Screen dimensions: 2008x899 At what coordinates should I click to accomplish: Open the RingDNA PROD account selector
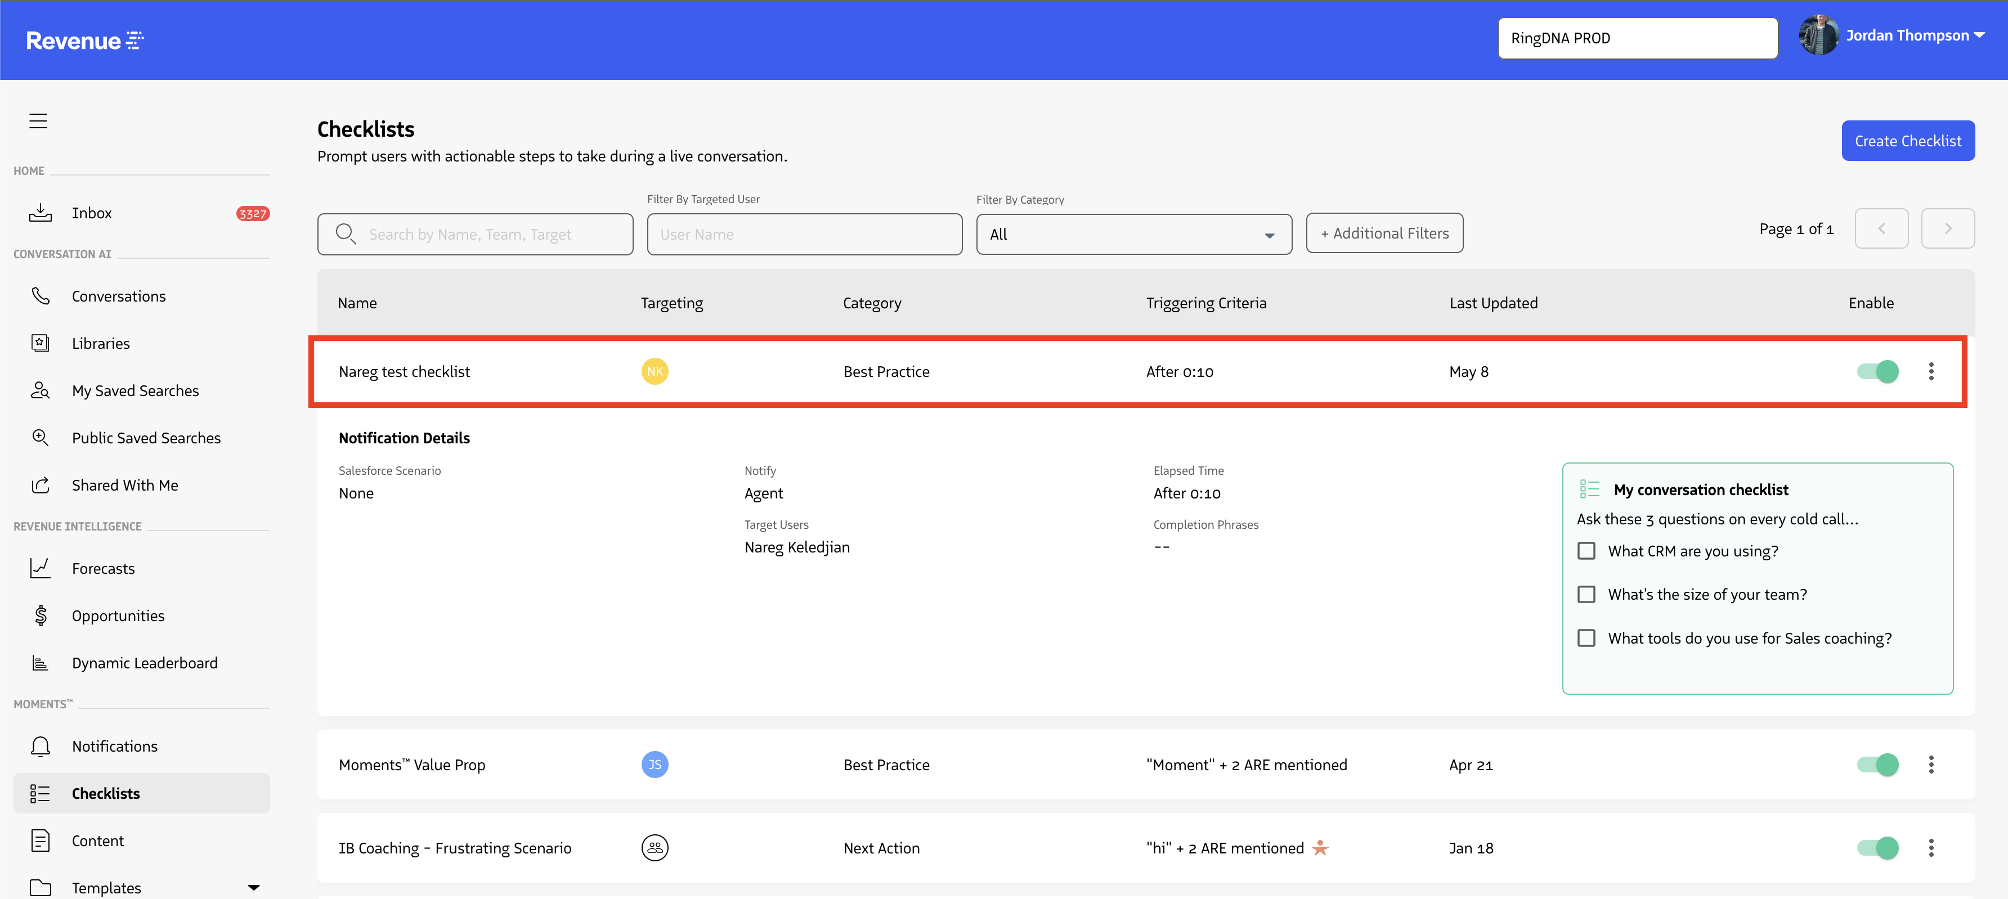point(1638,38)
